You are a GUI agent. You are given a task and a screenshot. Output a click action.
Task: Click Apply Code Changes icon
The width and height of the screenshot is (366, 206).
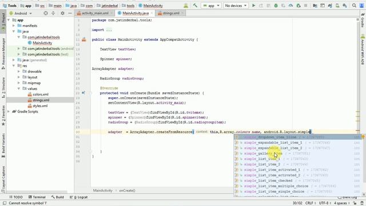tap(268, 5)
